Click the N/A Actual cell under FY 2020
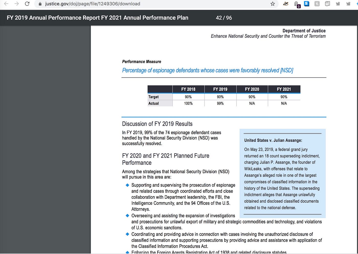Image resolution: width=358 pixels, height=254 pixels. [x=252, y=103]
